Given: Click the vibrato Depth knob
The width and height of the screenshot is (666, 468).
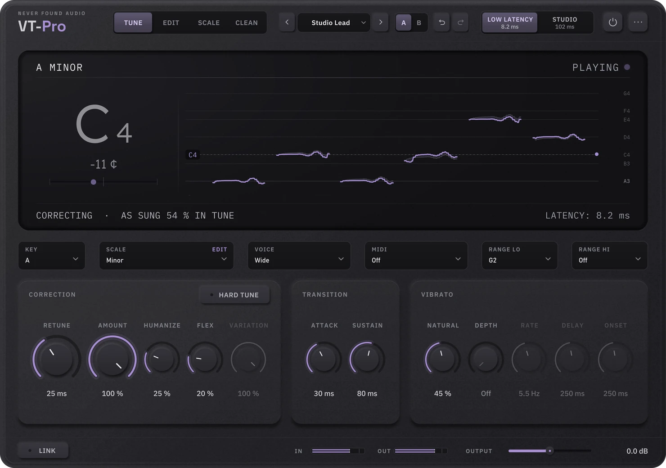Looking at the screenshot, I should tap(486, 359).
